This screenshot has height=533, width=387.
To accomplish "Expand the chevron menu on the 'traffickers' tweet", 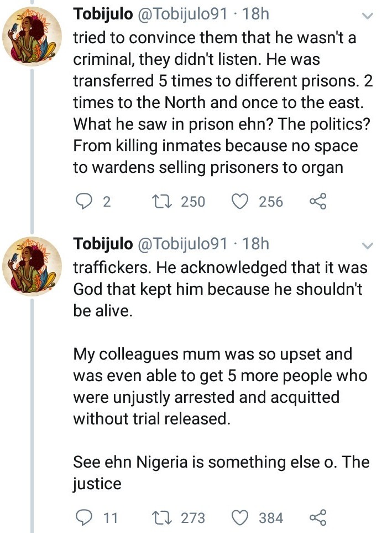I will [367, 245].
